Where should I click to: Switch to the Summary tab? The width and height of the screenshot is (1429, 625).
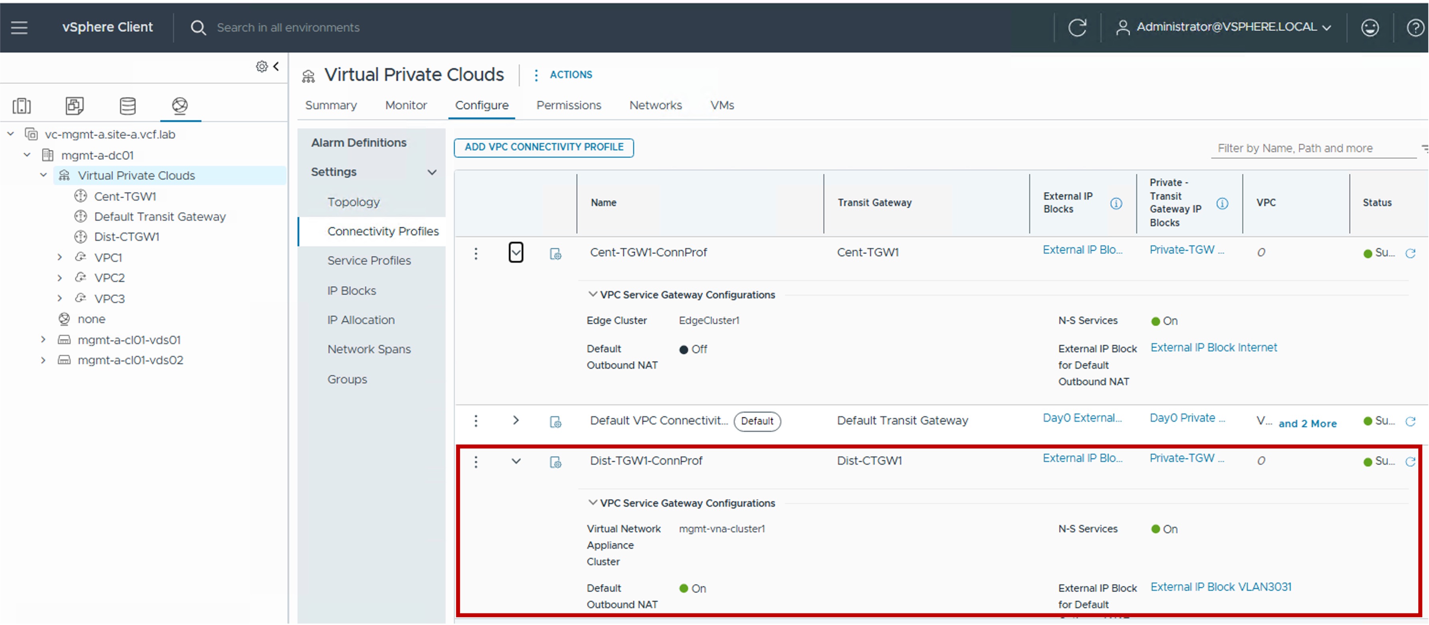[331, 105]
